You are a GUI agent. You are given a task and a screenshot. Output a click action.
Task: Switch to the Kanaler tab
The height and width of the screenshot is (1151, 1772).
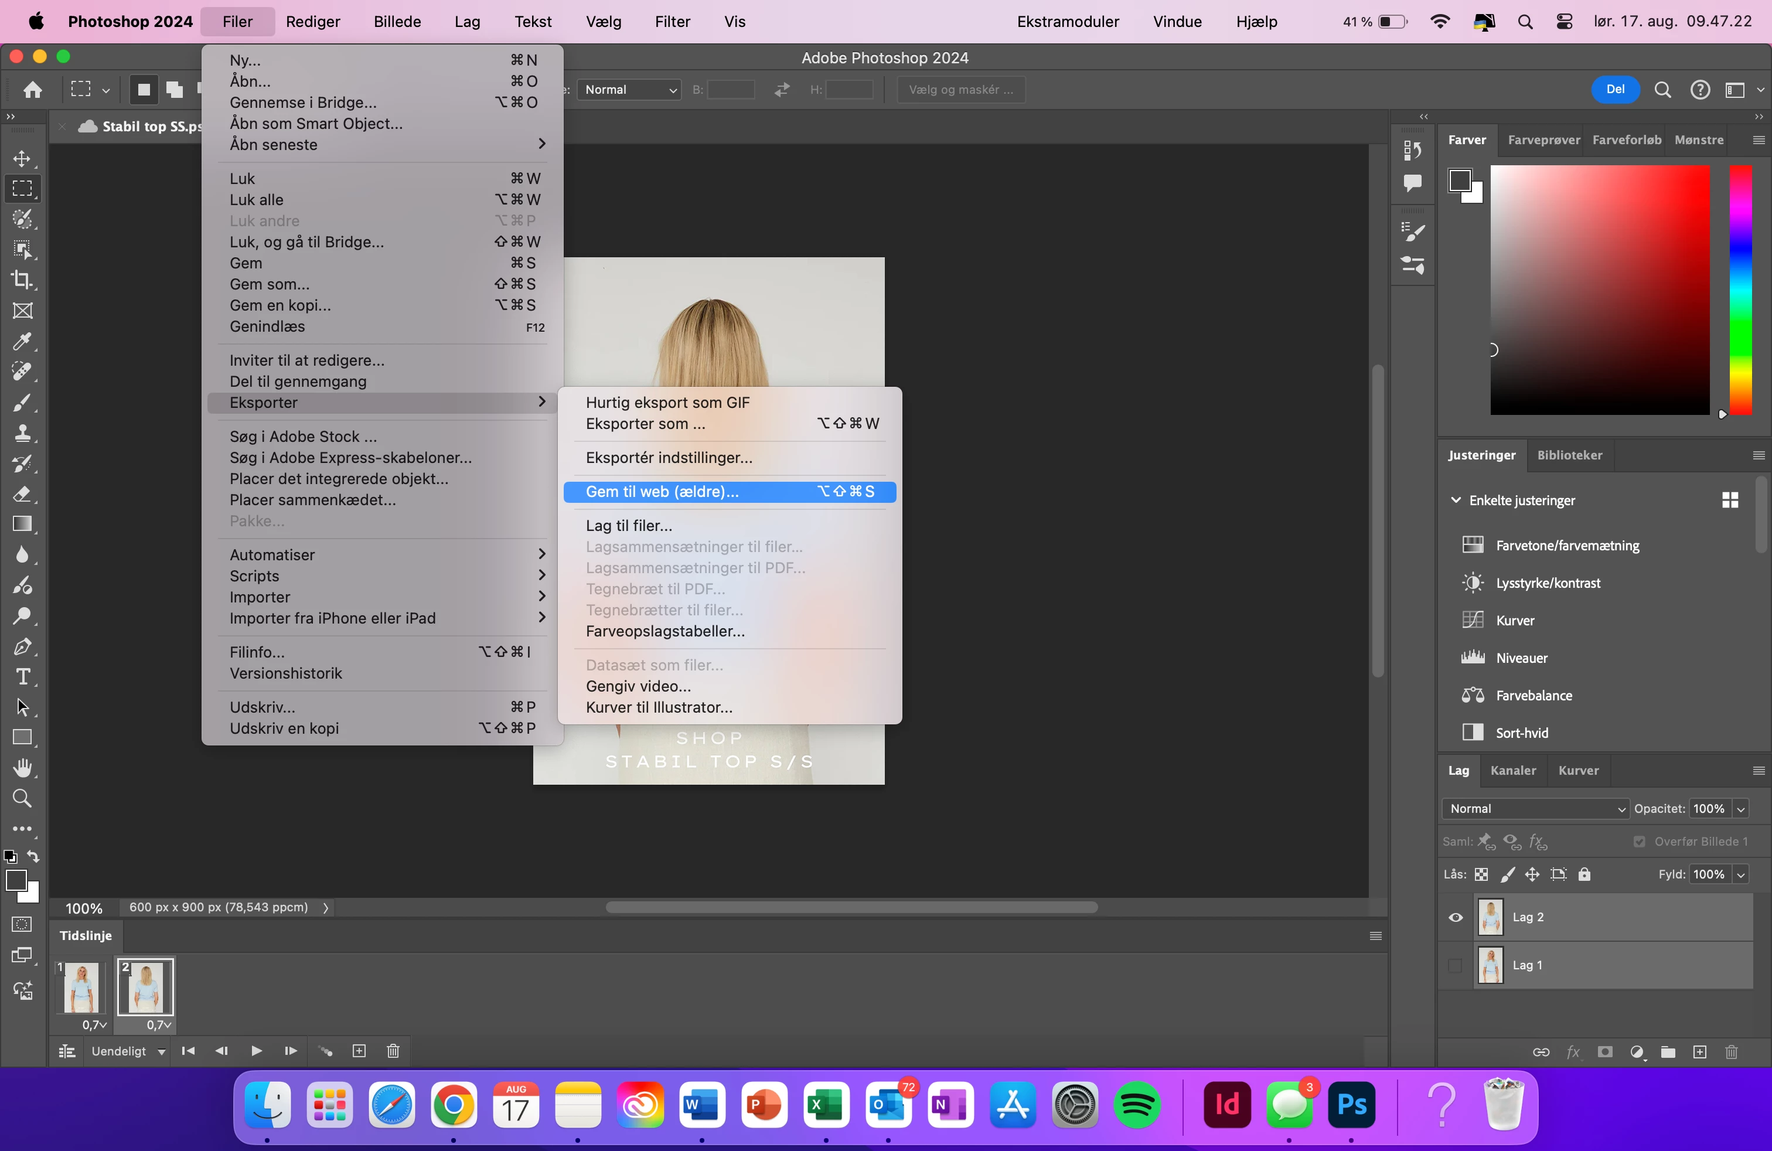click(x=1512, y=771)
